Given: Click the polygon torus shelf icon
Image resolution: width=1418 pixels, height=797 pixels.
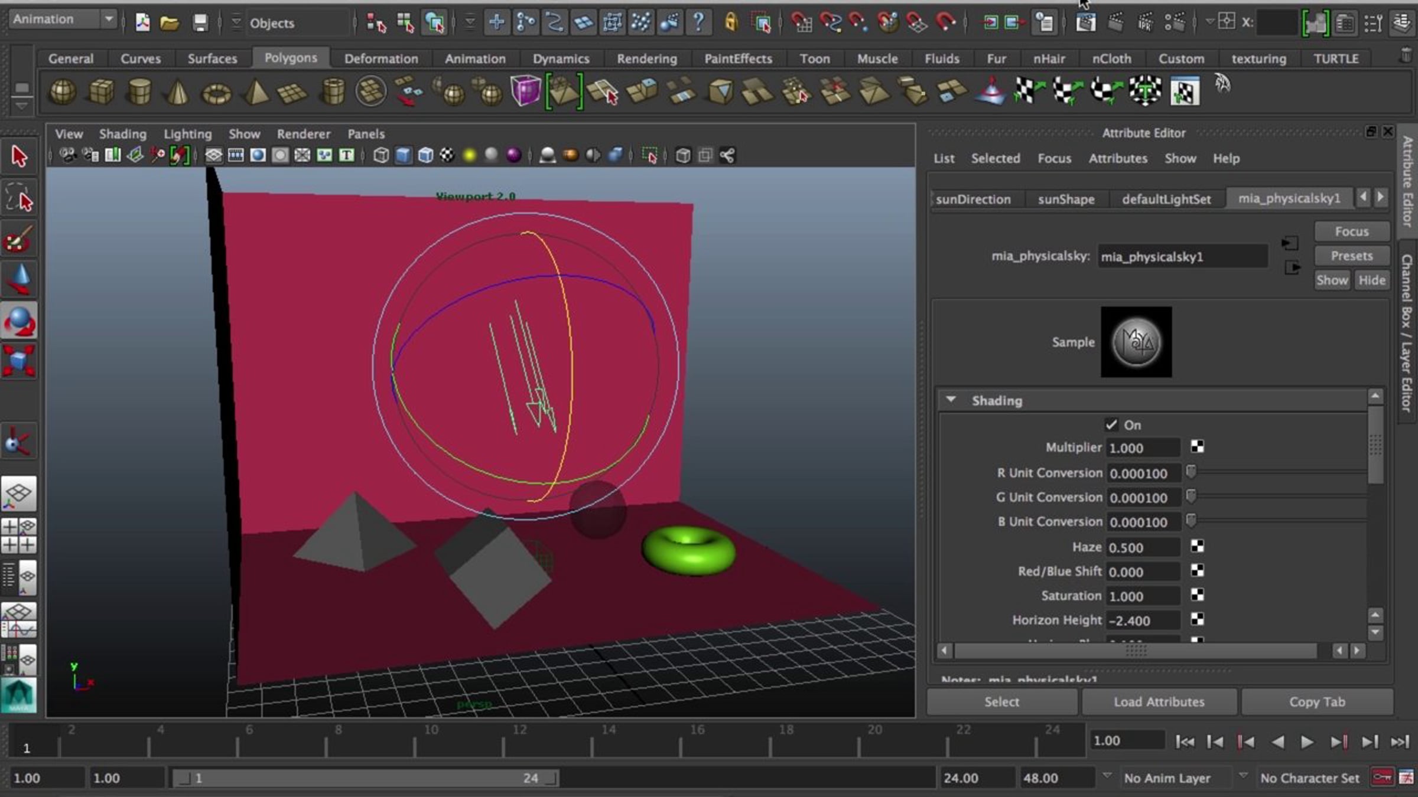Looking at the screenshot, I should coord(216,93).
